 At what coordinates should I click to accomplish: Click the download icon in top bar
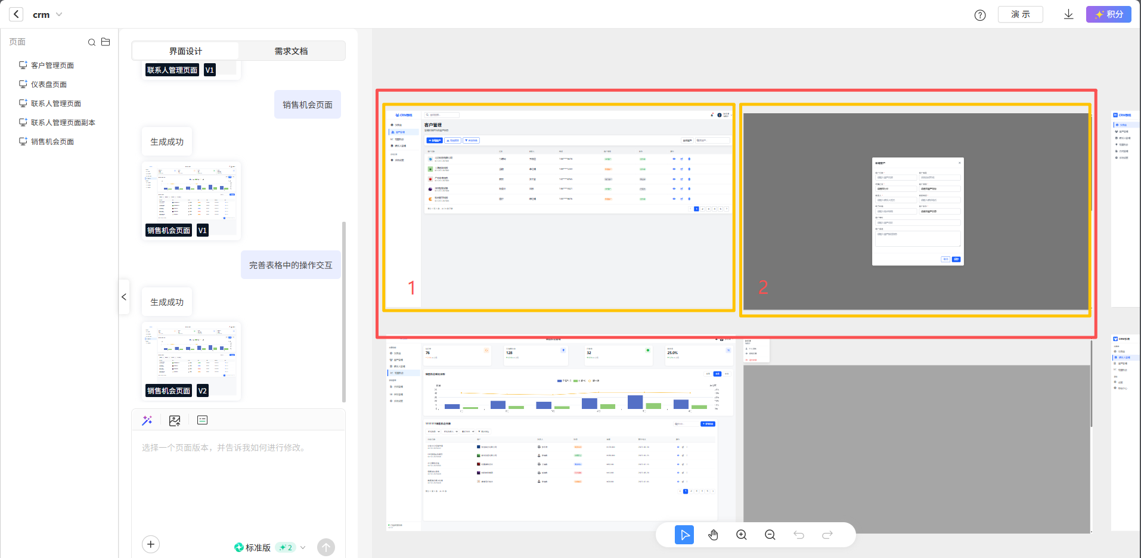pos(1068,14)
